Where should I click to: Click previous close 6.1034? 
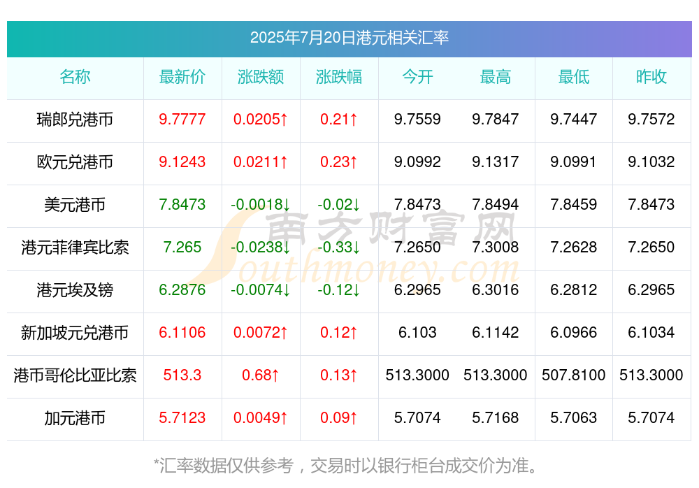[651, 333]
